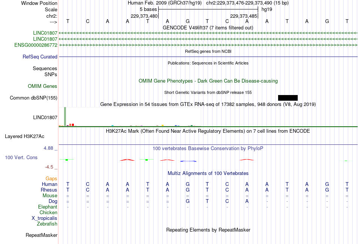The height and width of the screenshot is (244, 358).
Task: Click the GENCODE V49lift37 track title
Action: tap(208, 28)
